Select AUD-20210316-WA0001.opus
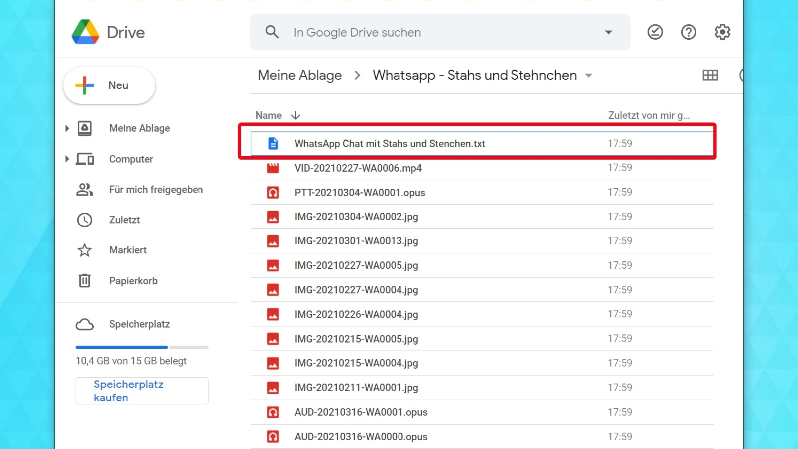This screenshot has height=449, width=798. [x=482, y=413]
